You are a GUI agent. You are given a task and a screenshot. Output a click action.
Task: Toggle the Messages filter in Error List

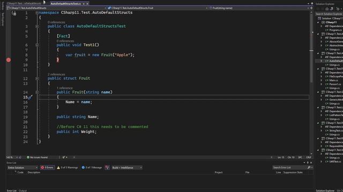click(x=92, y=167)
